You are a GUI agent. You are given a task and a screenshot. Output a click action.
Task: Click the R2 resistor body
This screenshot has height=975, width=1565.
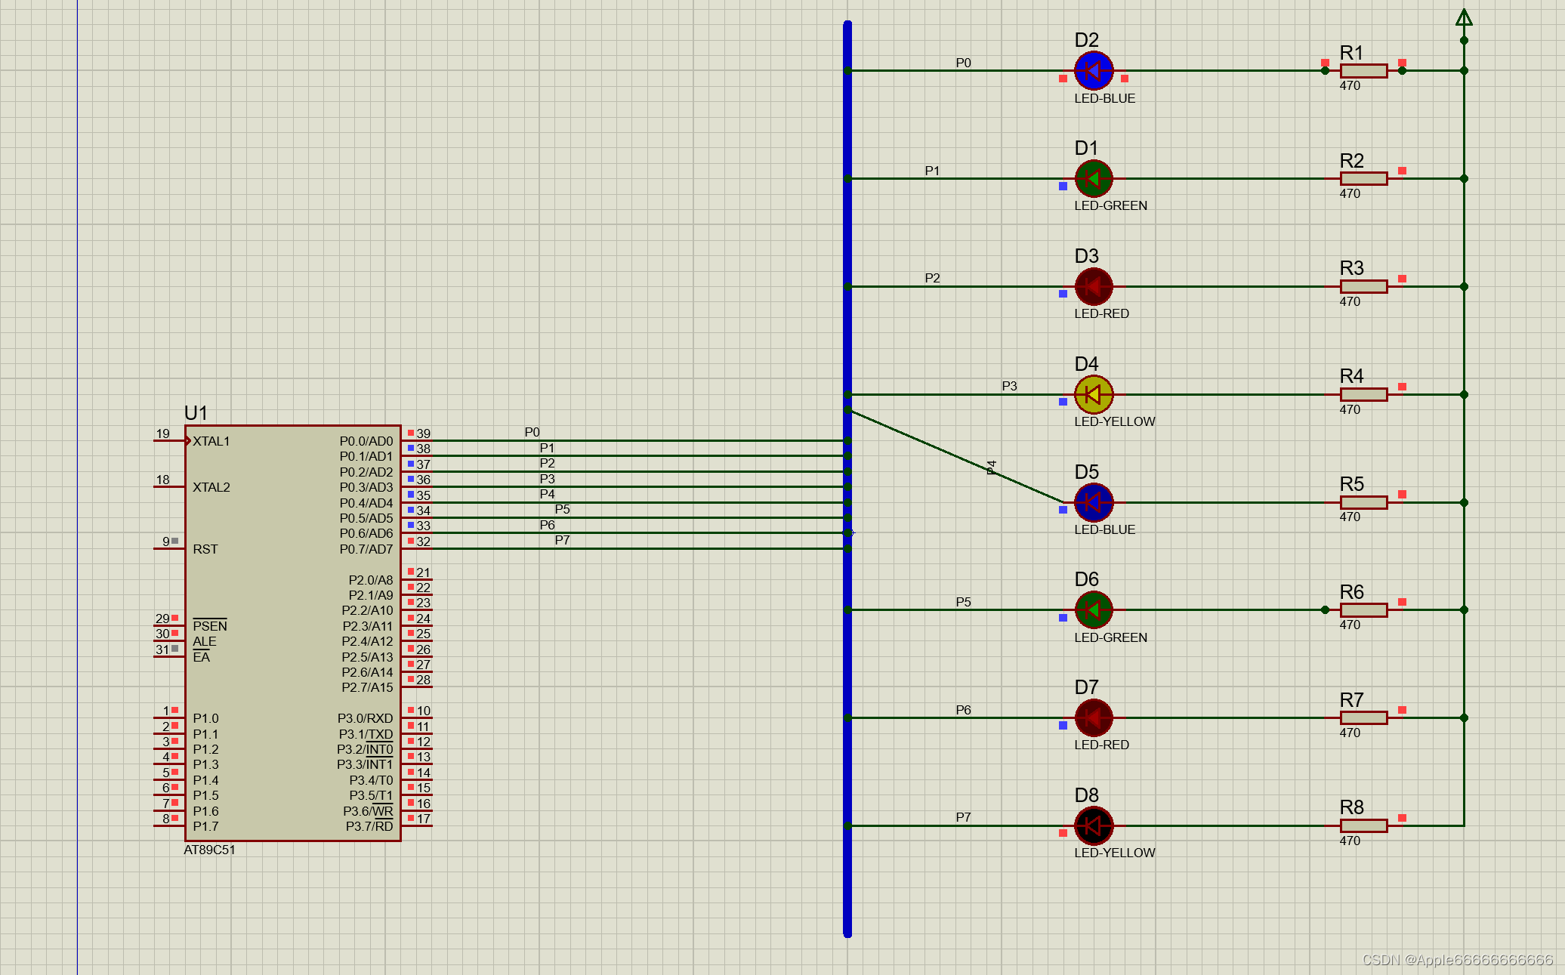coord(1363,179)
